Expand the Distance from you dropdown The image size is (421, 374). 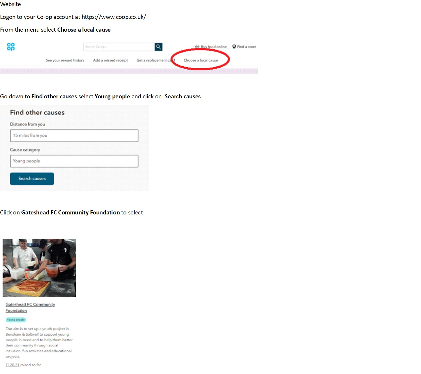[74, 135]
